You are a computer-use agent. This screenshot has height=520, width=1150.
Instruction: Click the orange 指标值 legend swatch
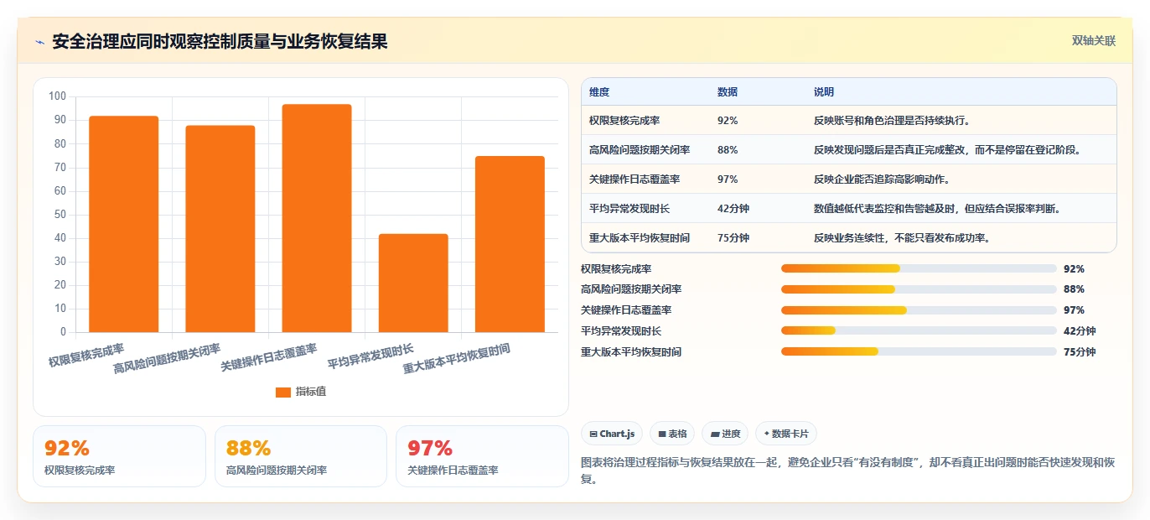[283, 392]
